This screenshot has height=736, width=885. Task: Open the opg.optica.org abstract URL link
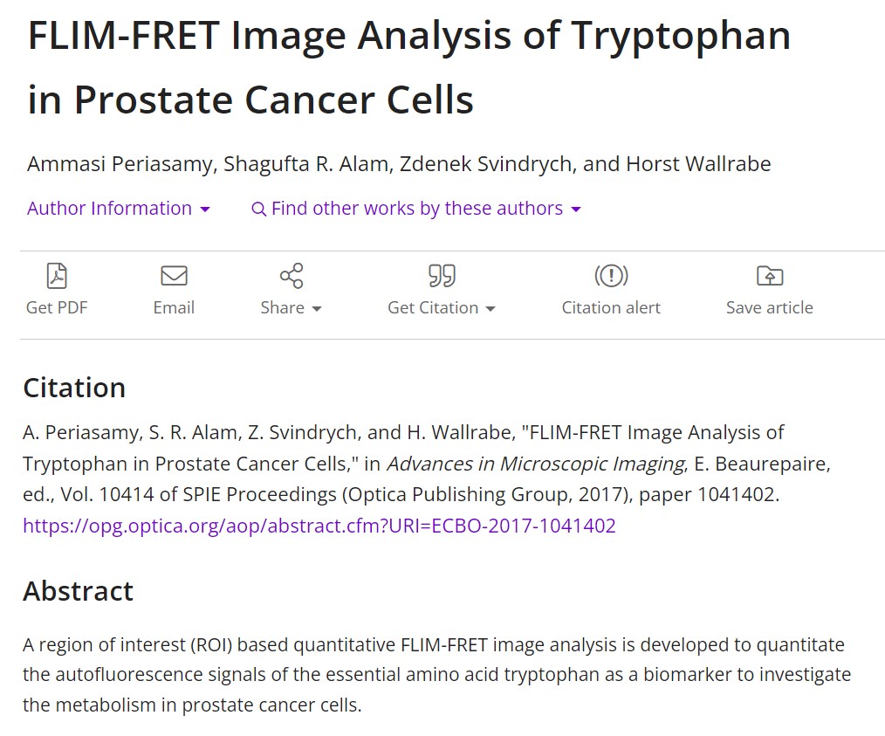point(319,526)
